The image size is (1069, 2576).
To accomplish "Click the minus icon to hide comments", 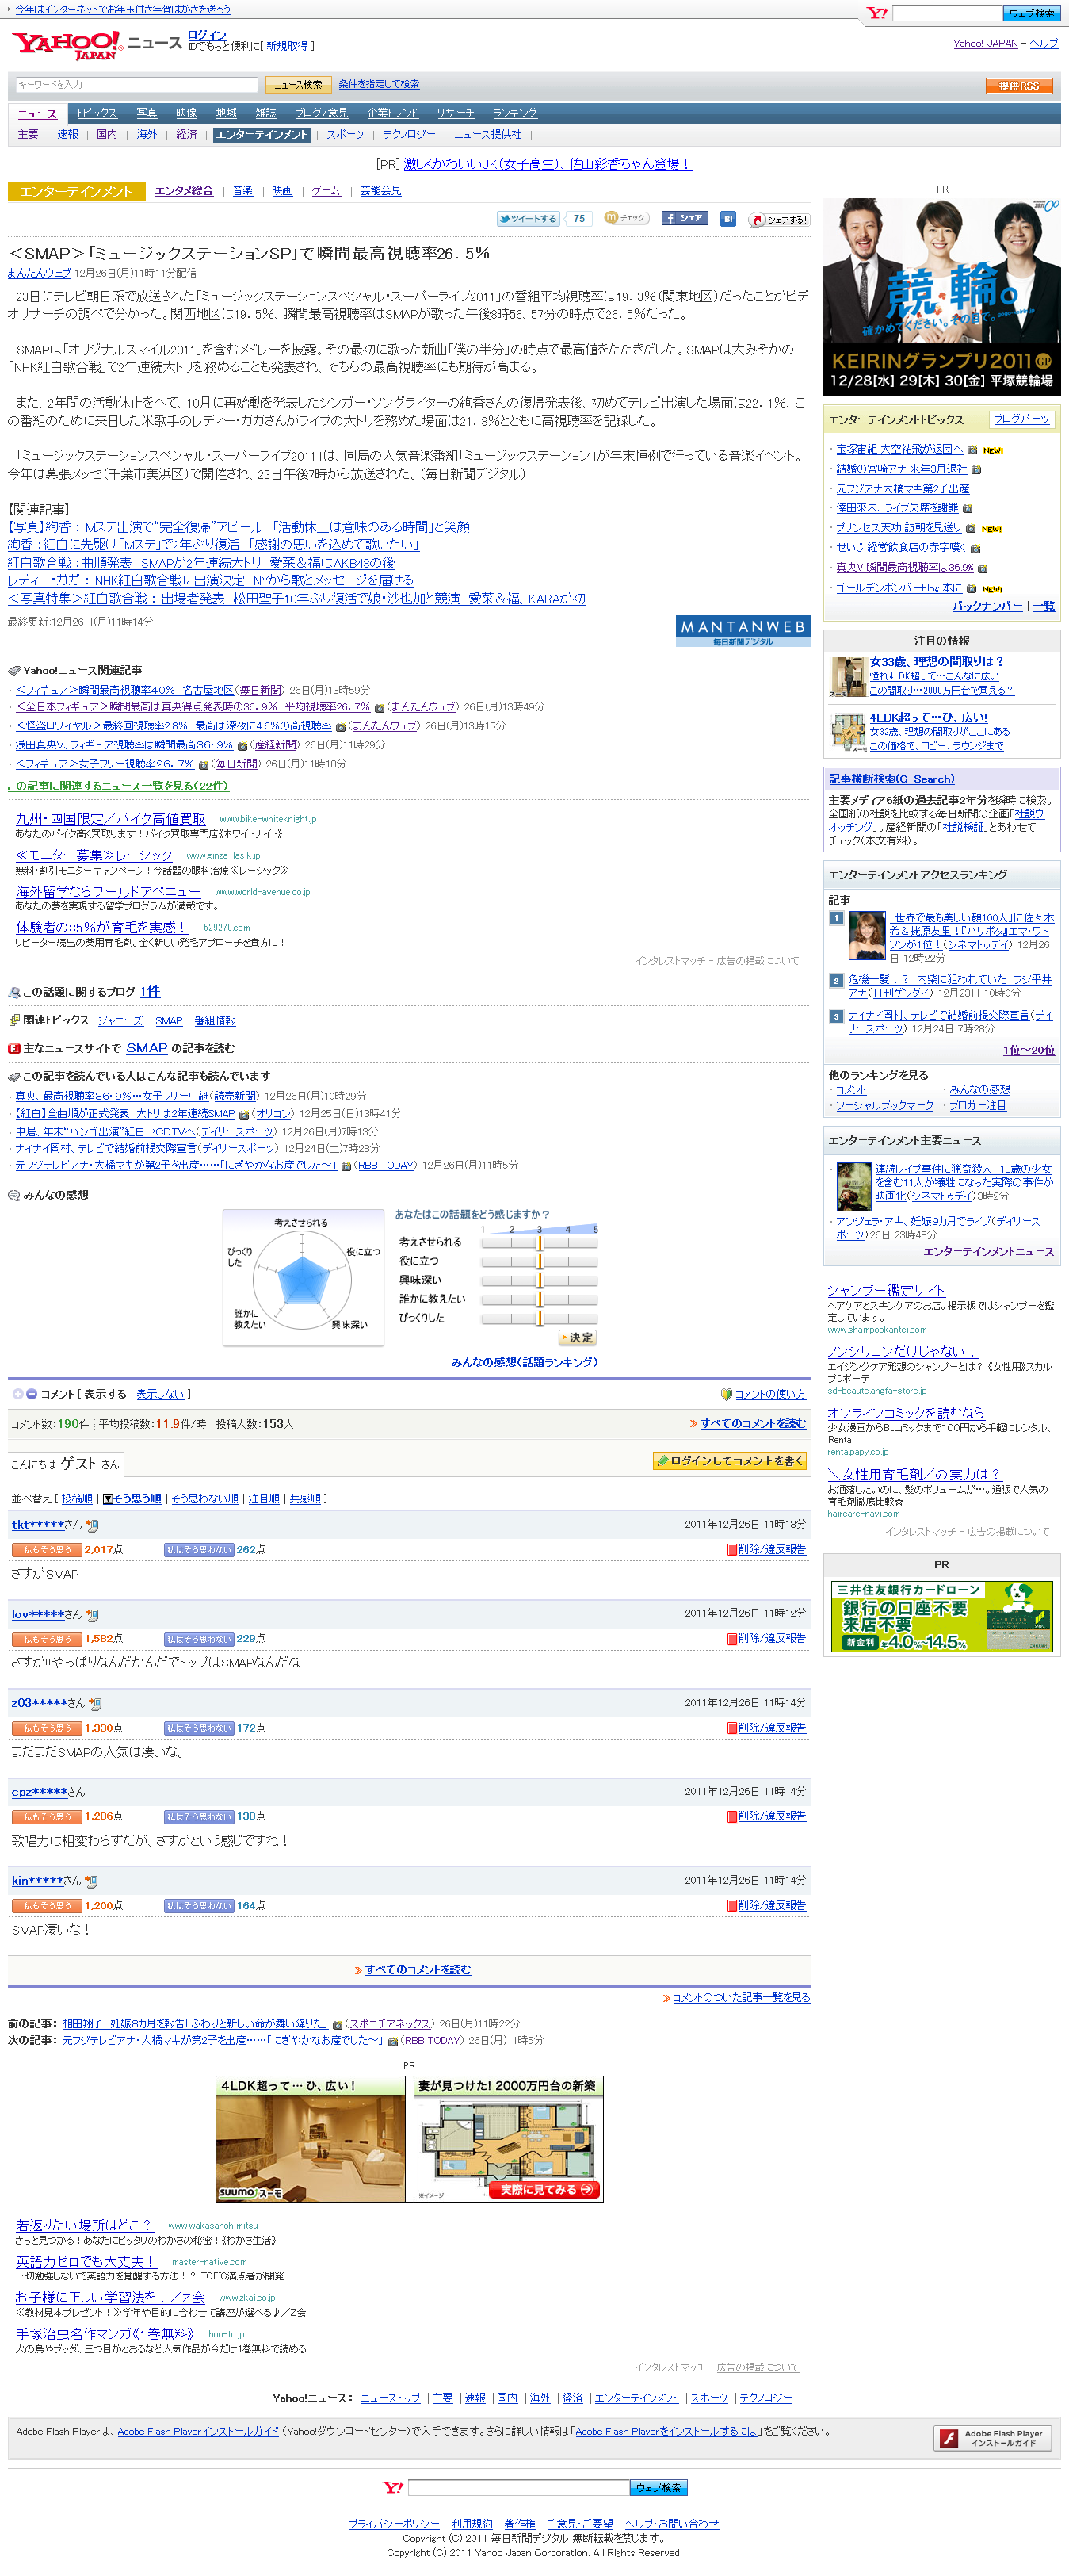I will [x=31, y=1394].
